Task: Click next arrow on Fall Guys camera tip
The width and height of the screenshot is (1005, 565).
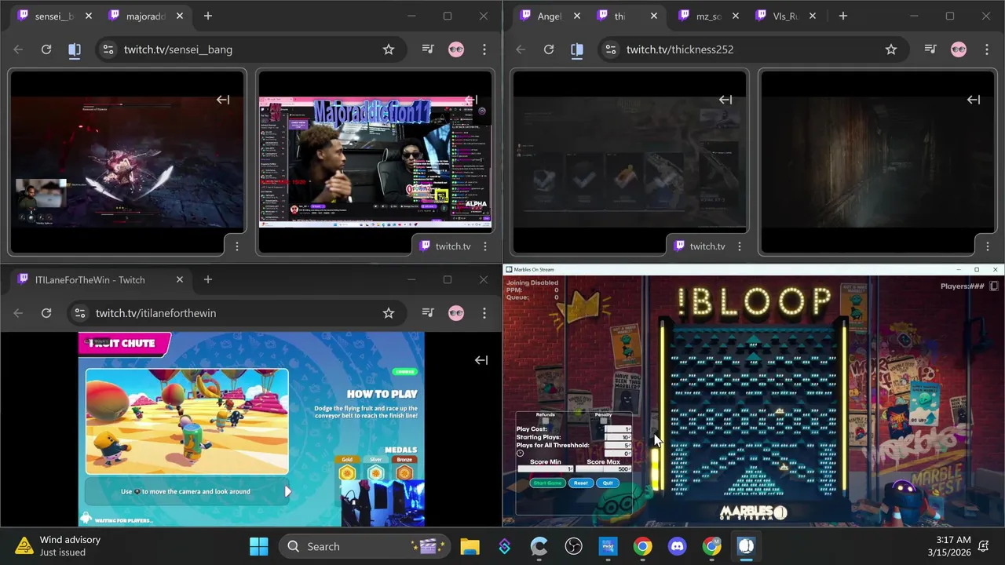Action: pyautogui.click(x=287, y=491)
